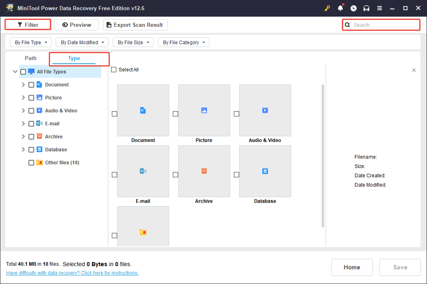
Task: Click inside the Search field
Action: [x=381, y=25]
